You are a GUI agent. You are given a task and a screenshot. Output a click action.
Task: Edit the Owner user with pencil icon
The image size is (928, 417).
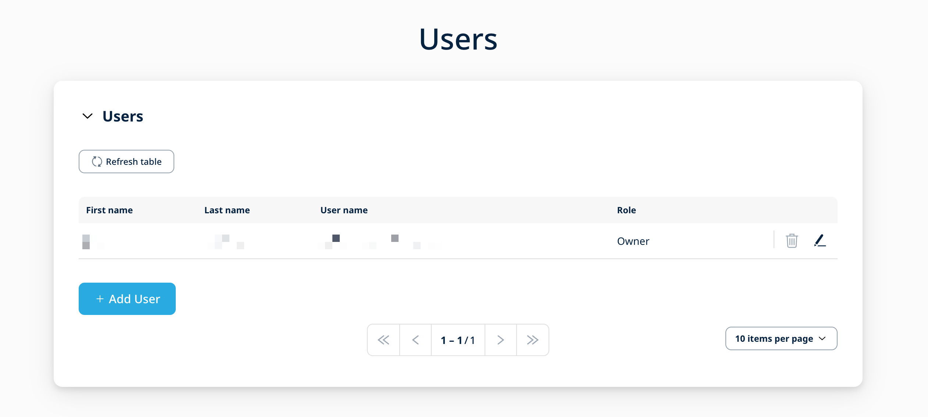(x=820, y=241)
